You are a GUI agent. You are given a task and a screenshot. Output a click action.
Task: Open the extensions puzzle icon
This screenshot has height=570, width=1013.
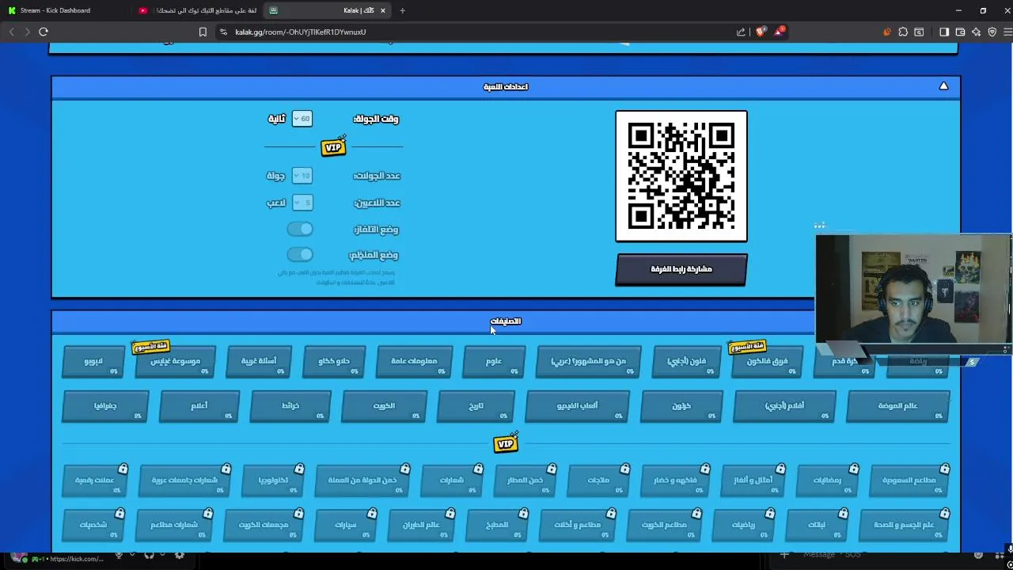(903, 32)
